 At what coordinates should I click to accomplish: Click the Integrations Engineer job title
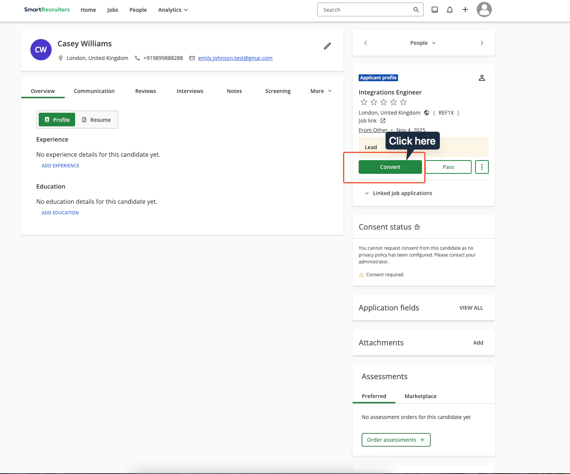pos(390,92)
